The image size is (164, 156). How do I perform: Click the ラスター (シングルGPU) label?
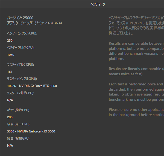pos(22,79)
